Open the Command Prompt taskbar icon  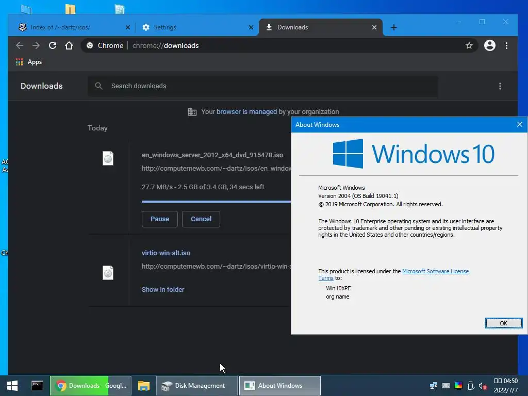(x=37, y=386)
